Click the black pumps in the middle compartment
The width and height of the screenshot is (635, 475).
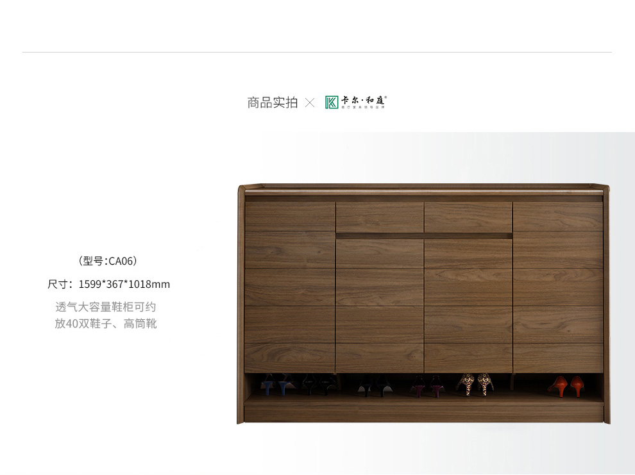point(375,386)
